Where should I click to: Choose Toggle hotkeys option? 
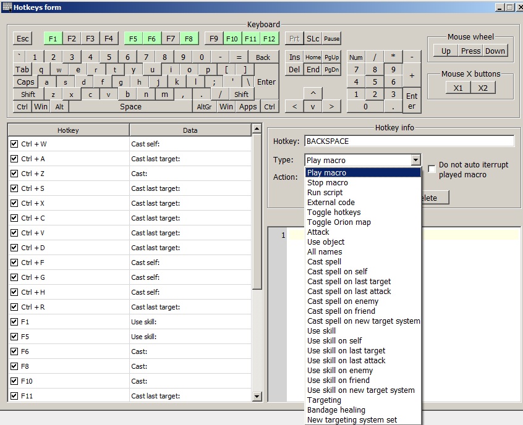[x=363, y=212]
